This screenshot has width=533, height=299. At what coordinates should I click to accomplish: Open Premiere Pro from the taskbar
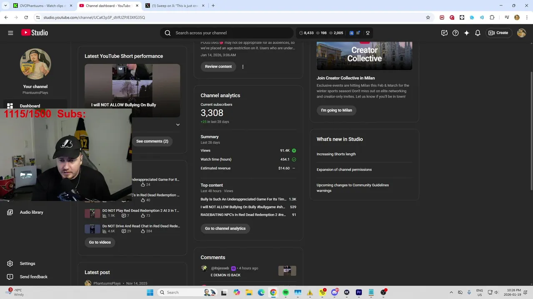coord(359,292)
